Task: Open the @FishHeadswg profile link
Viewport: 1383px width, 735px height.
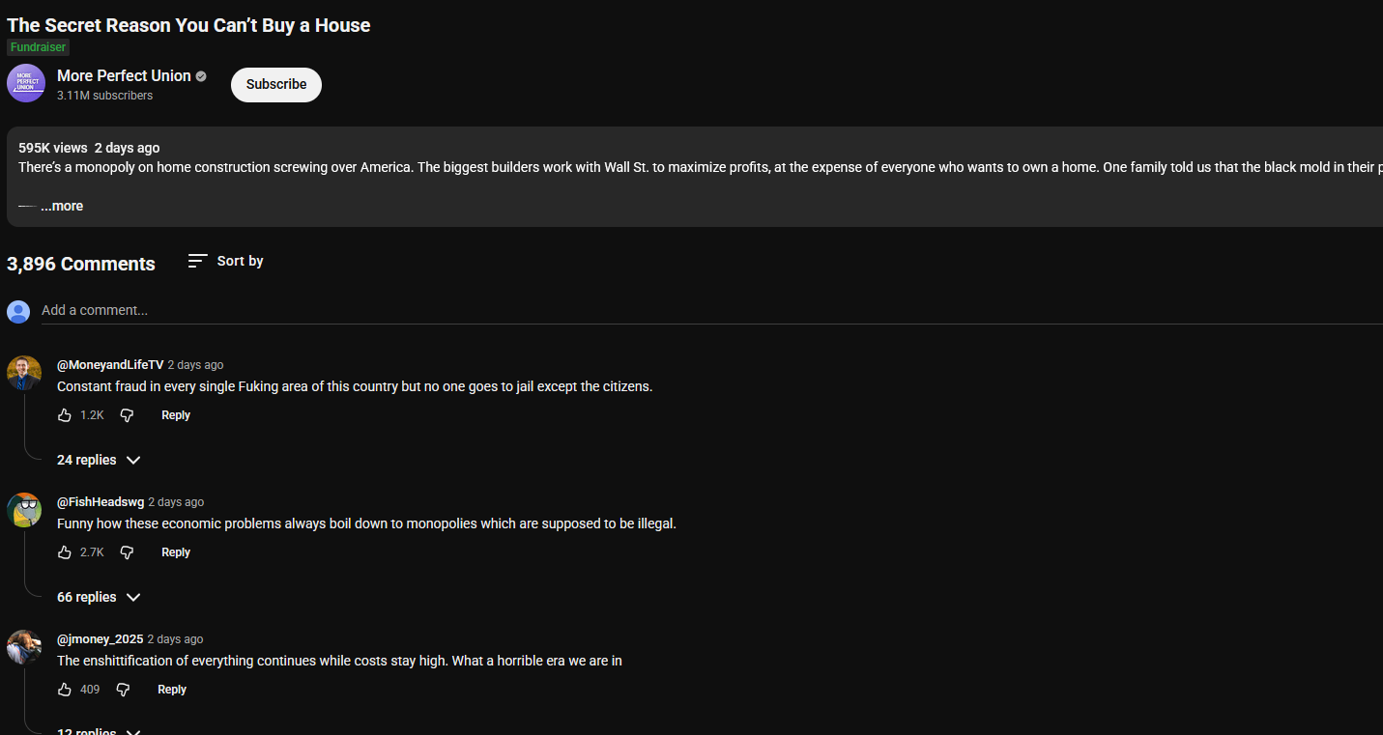Action: click(x=101, y=502)
